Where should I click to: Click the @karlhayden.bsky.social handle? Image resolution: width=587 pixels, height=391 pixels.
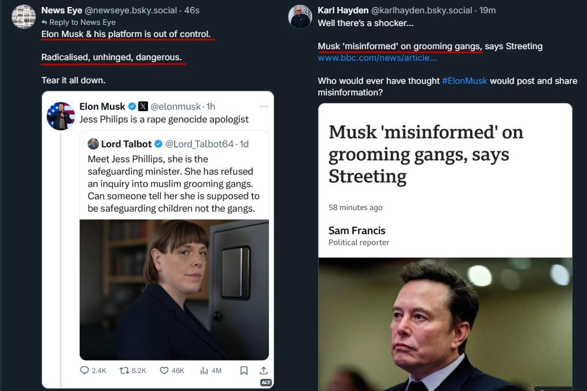(x=421, y=11)
